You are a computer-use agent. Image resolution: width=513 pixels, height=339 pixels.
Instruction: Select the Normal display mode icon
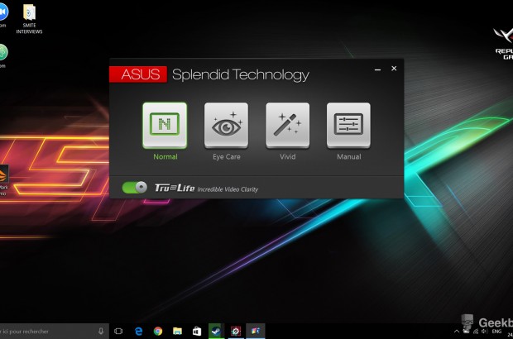[165, 125]
